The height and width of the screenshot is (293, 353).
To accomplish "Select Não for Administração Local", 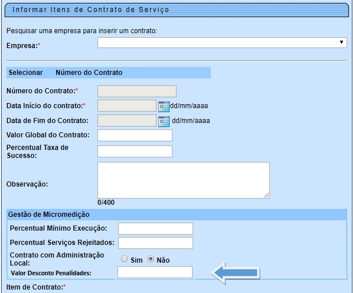I will pyautogui.click(x=151, y=259).
